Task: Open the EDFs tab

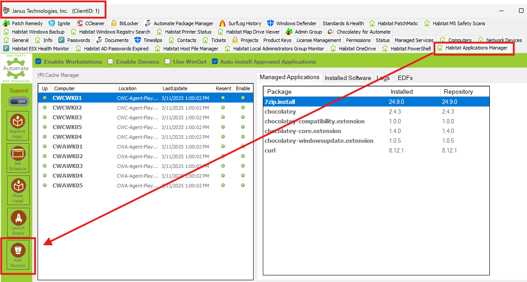Action: point(405,78)
